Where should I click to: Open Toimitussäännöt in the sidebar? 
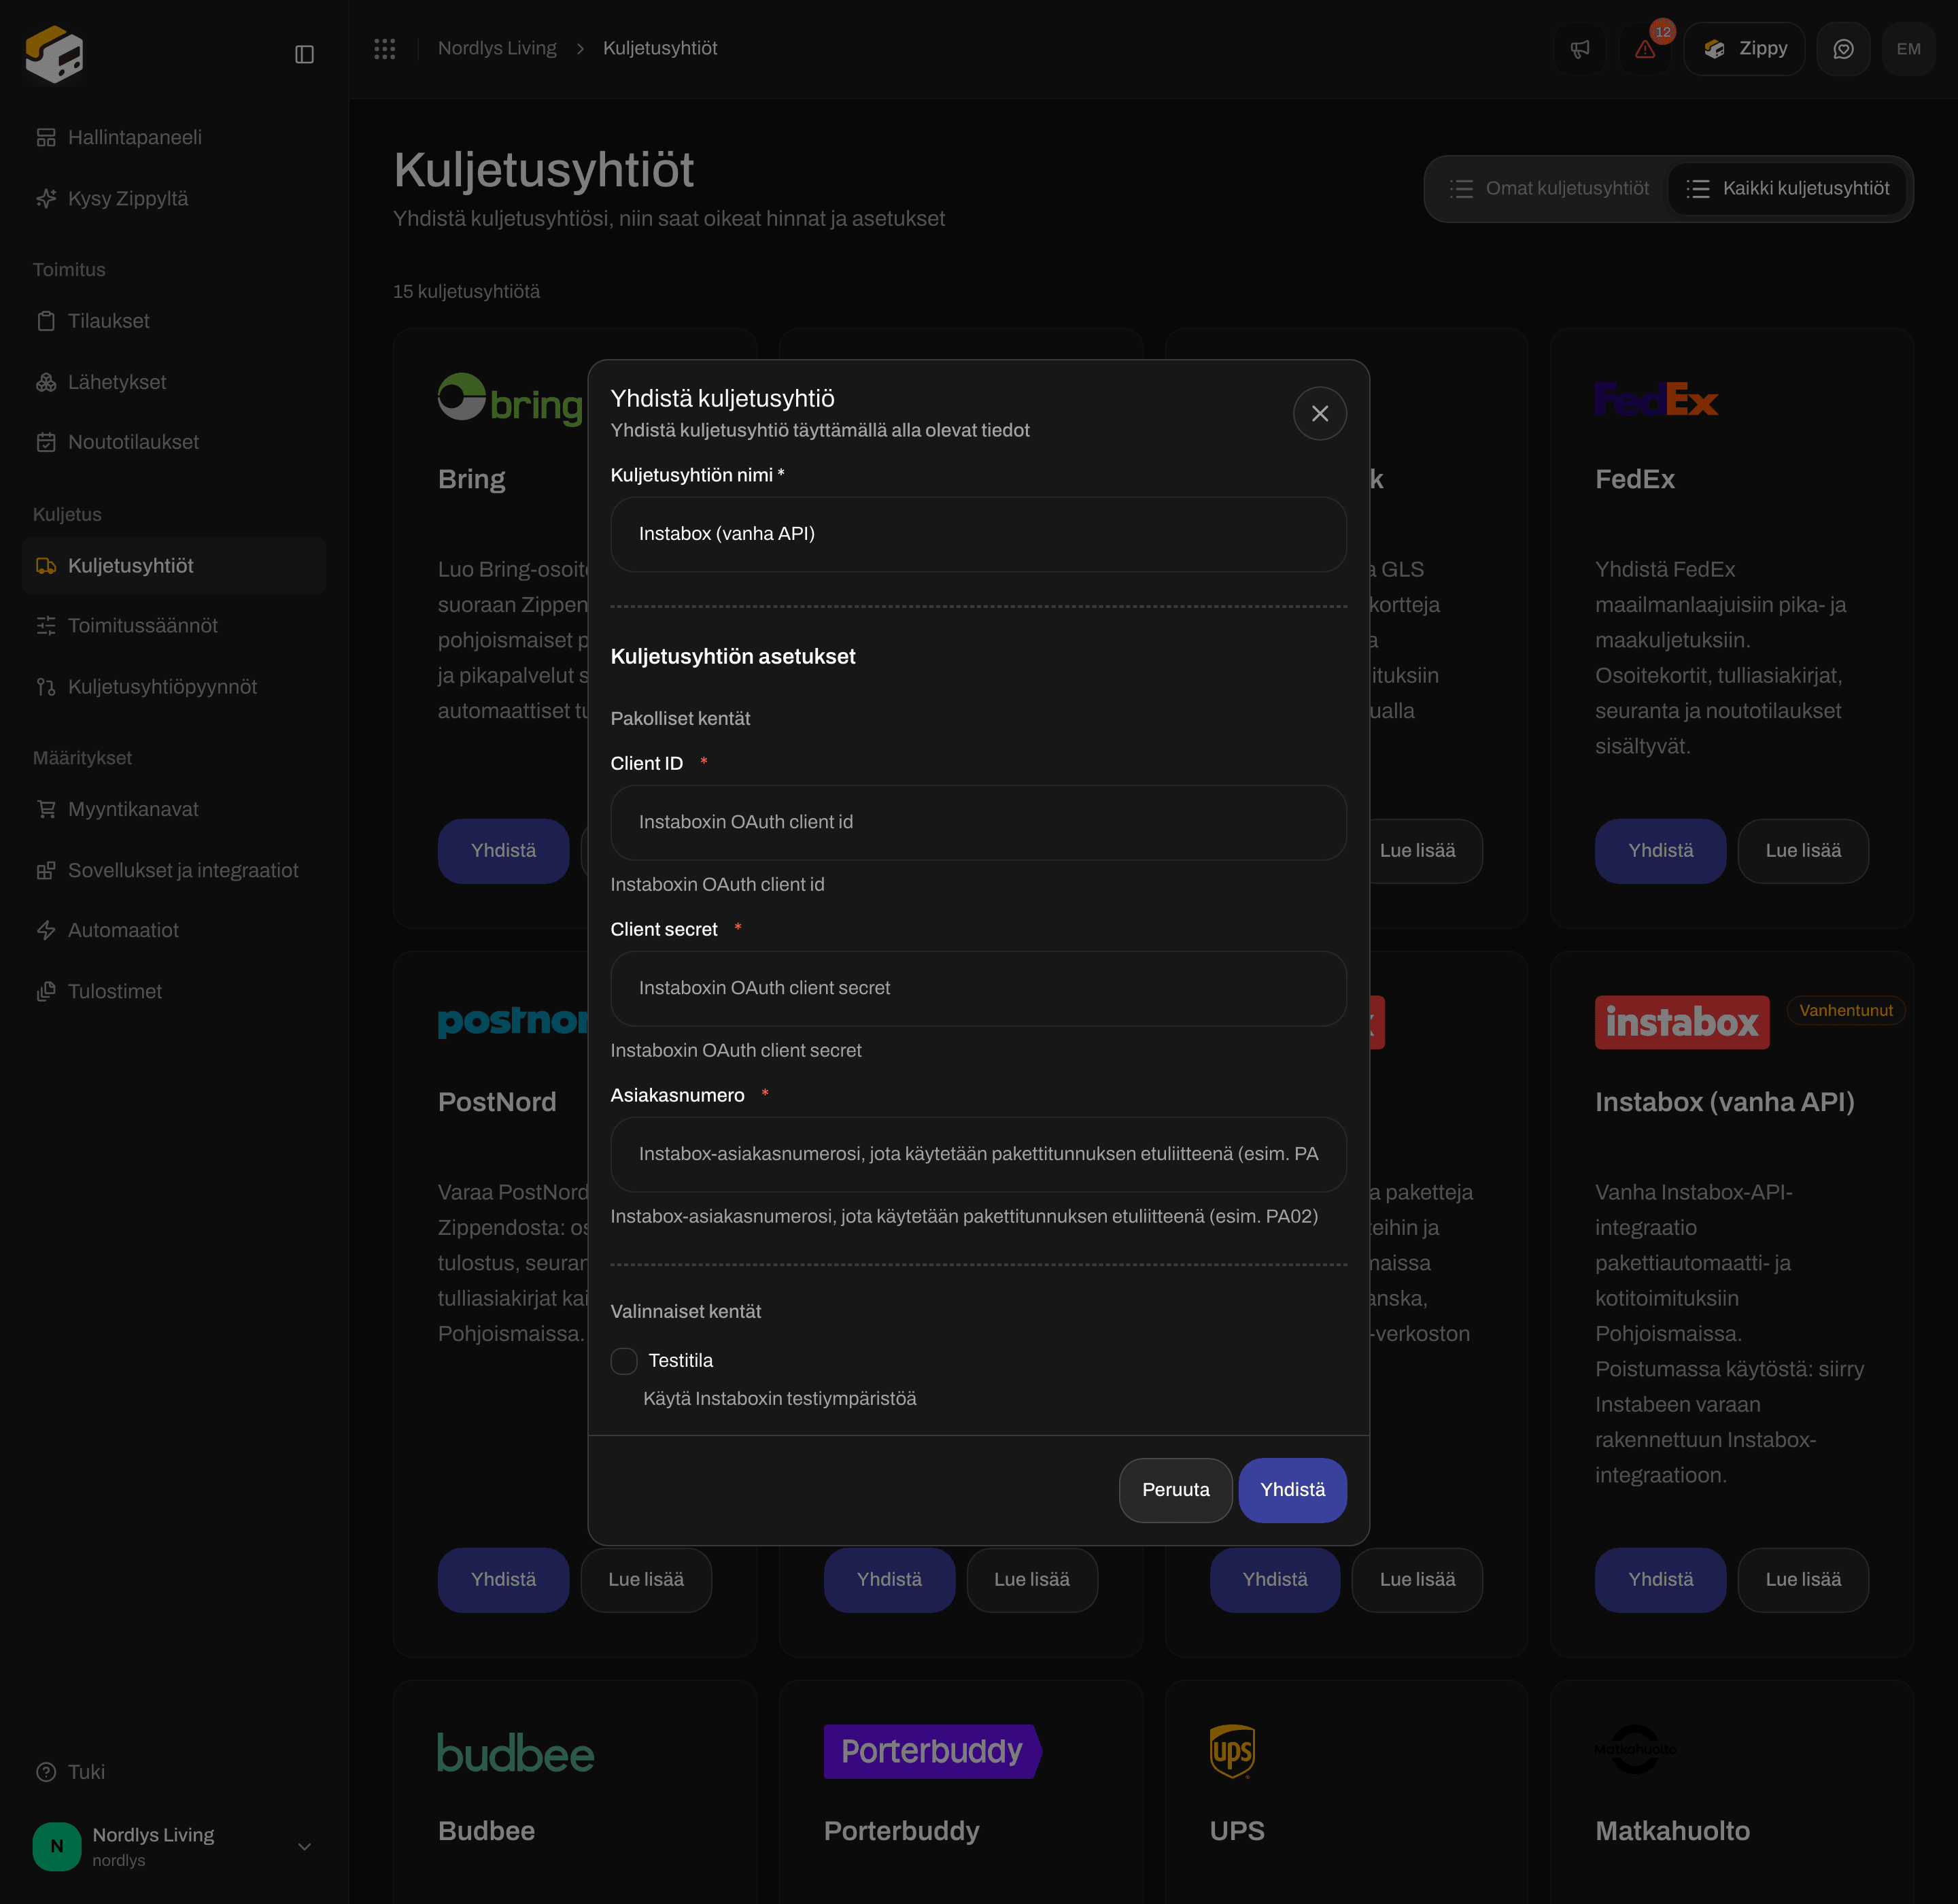[x=174, y=626]
